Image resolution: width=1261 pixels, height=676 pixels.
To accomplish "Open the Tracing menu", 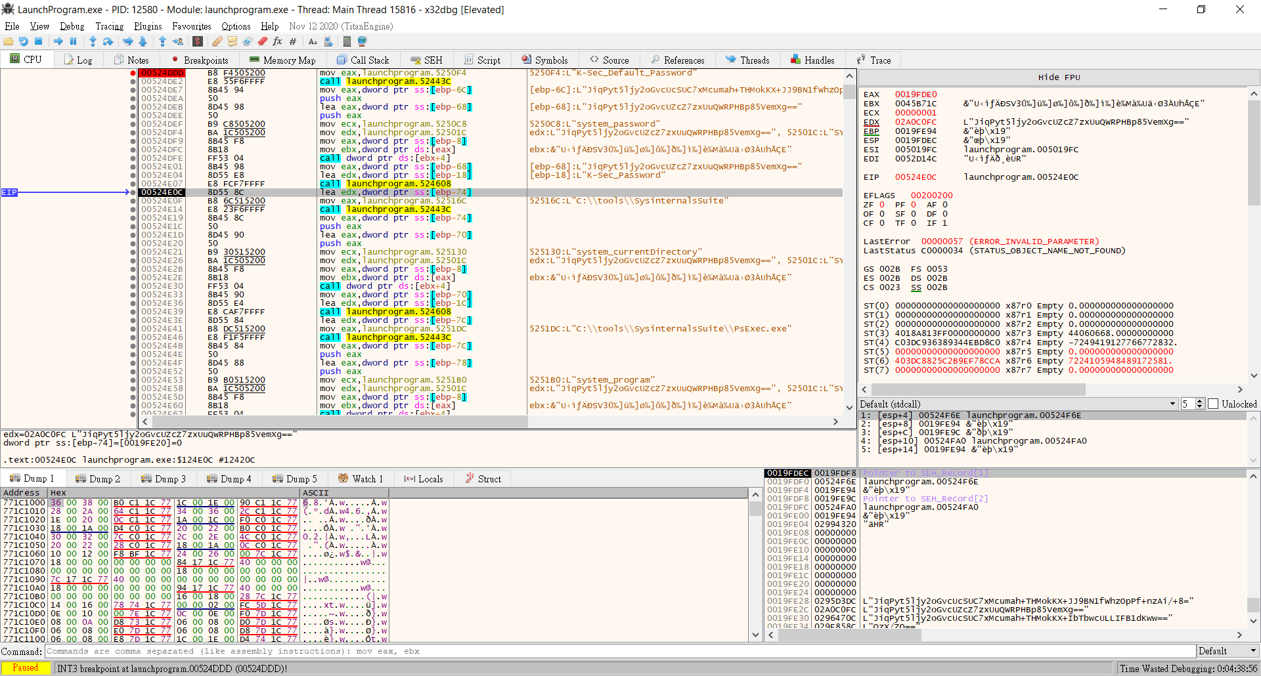I will click(x=109, y=26).
